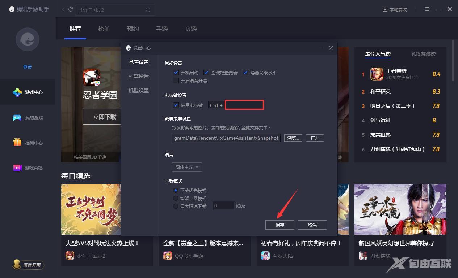Click the 少年三国志2 search box
Image resolution: width=458 pixels, height=278 pixels.
[115, 10]
